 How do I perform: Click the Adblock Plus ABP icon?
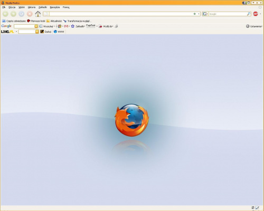coord(256,14)
